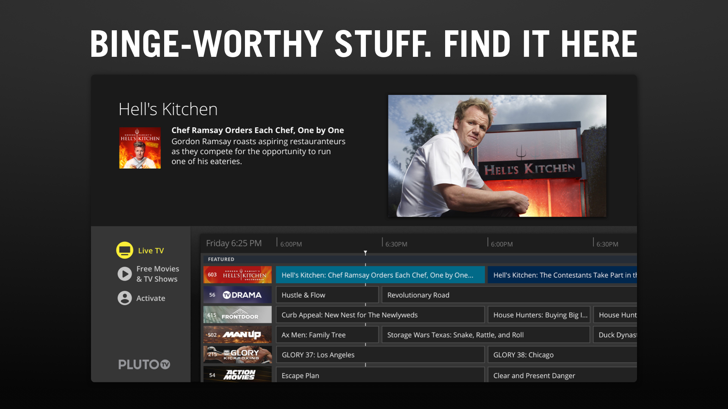Select channel 502 Man Up logo
Viewport: 728px width, 409px height.
pyautogui.click(x=237, y=335)
